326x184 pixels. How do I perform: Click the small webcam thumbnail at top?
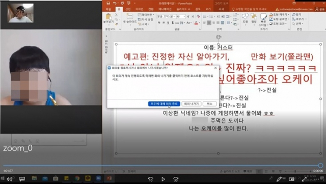[20, 13]
